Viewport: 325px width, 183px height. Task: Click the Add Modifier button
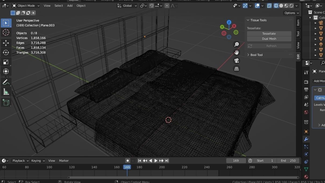coord(319,81)
